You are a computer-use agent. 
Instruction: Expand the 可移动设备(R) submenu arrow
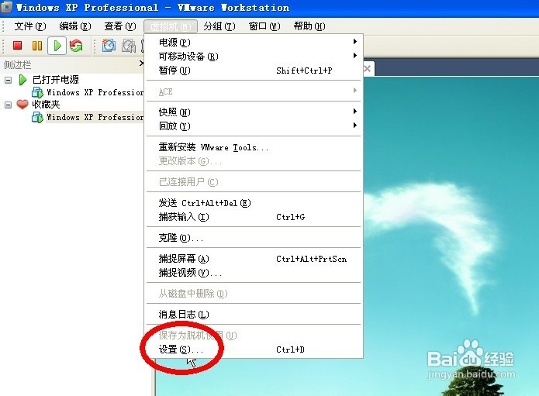click(x=354, y=55)
